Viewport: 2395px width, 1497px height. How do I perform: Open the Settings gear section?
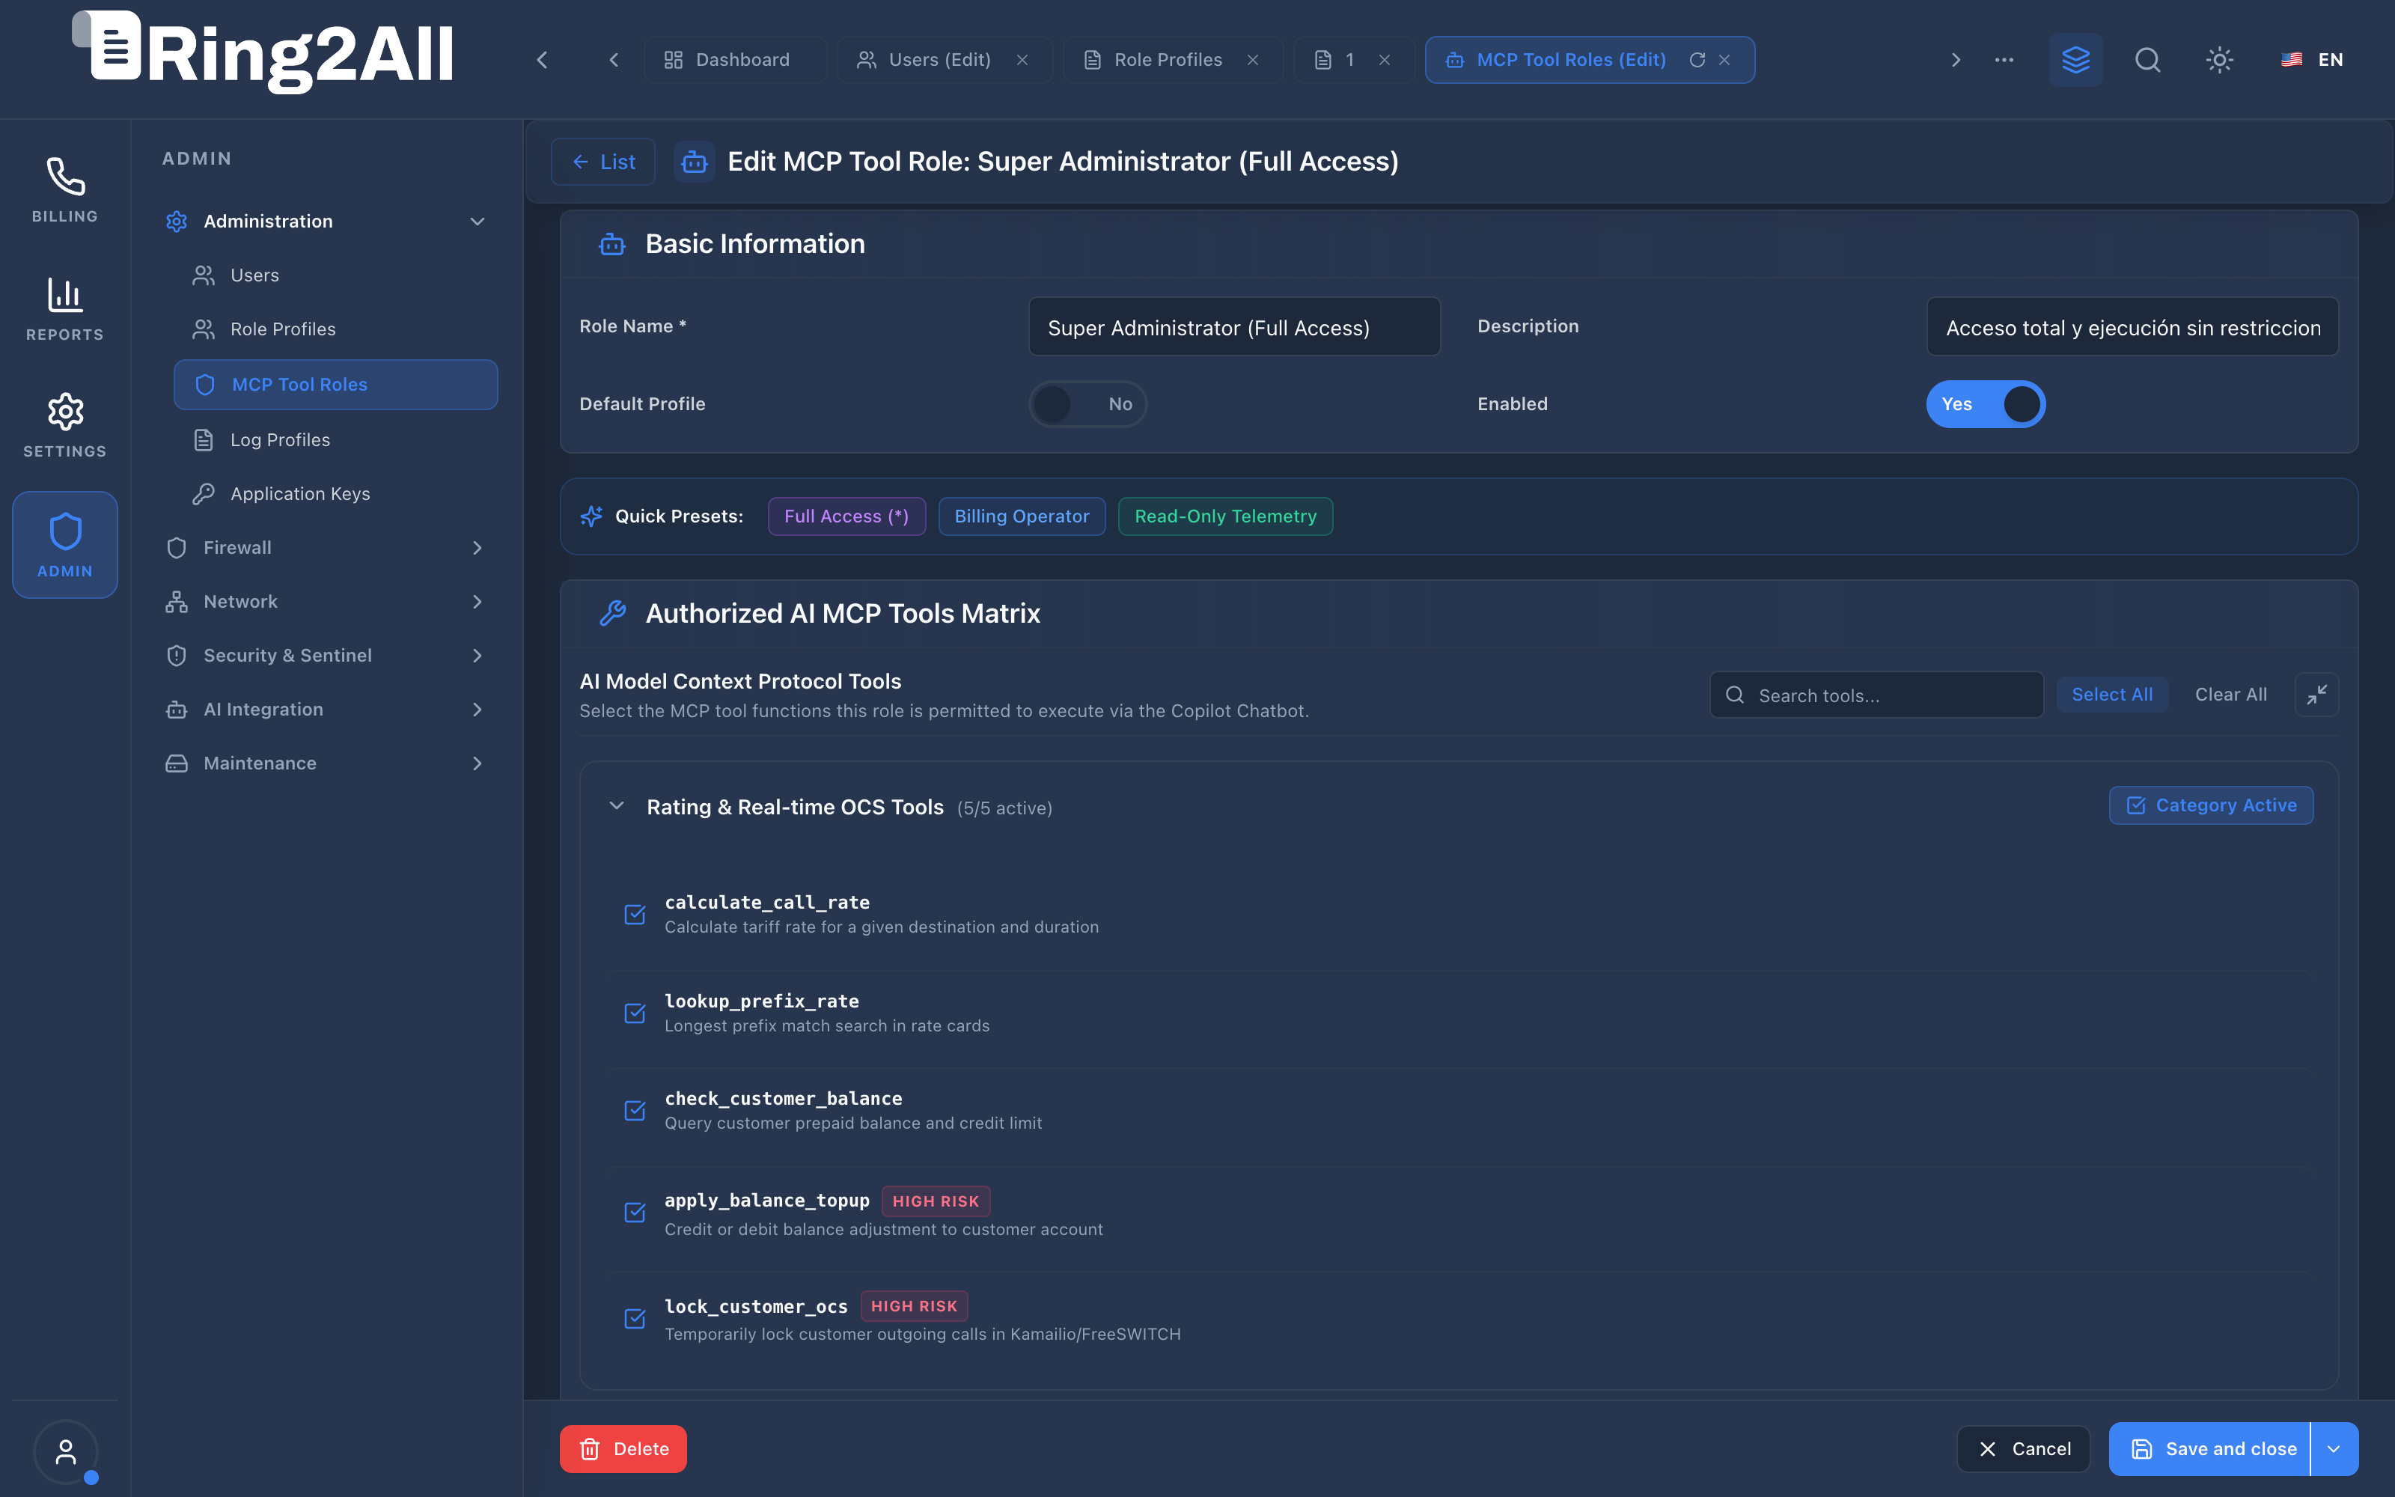[65, 426]
